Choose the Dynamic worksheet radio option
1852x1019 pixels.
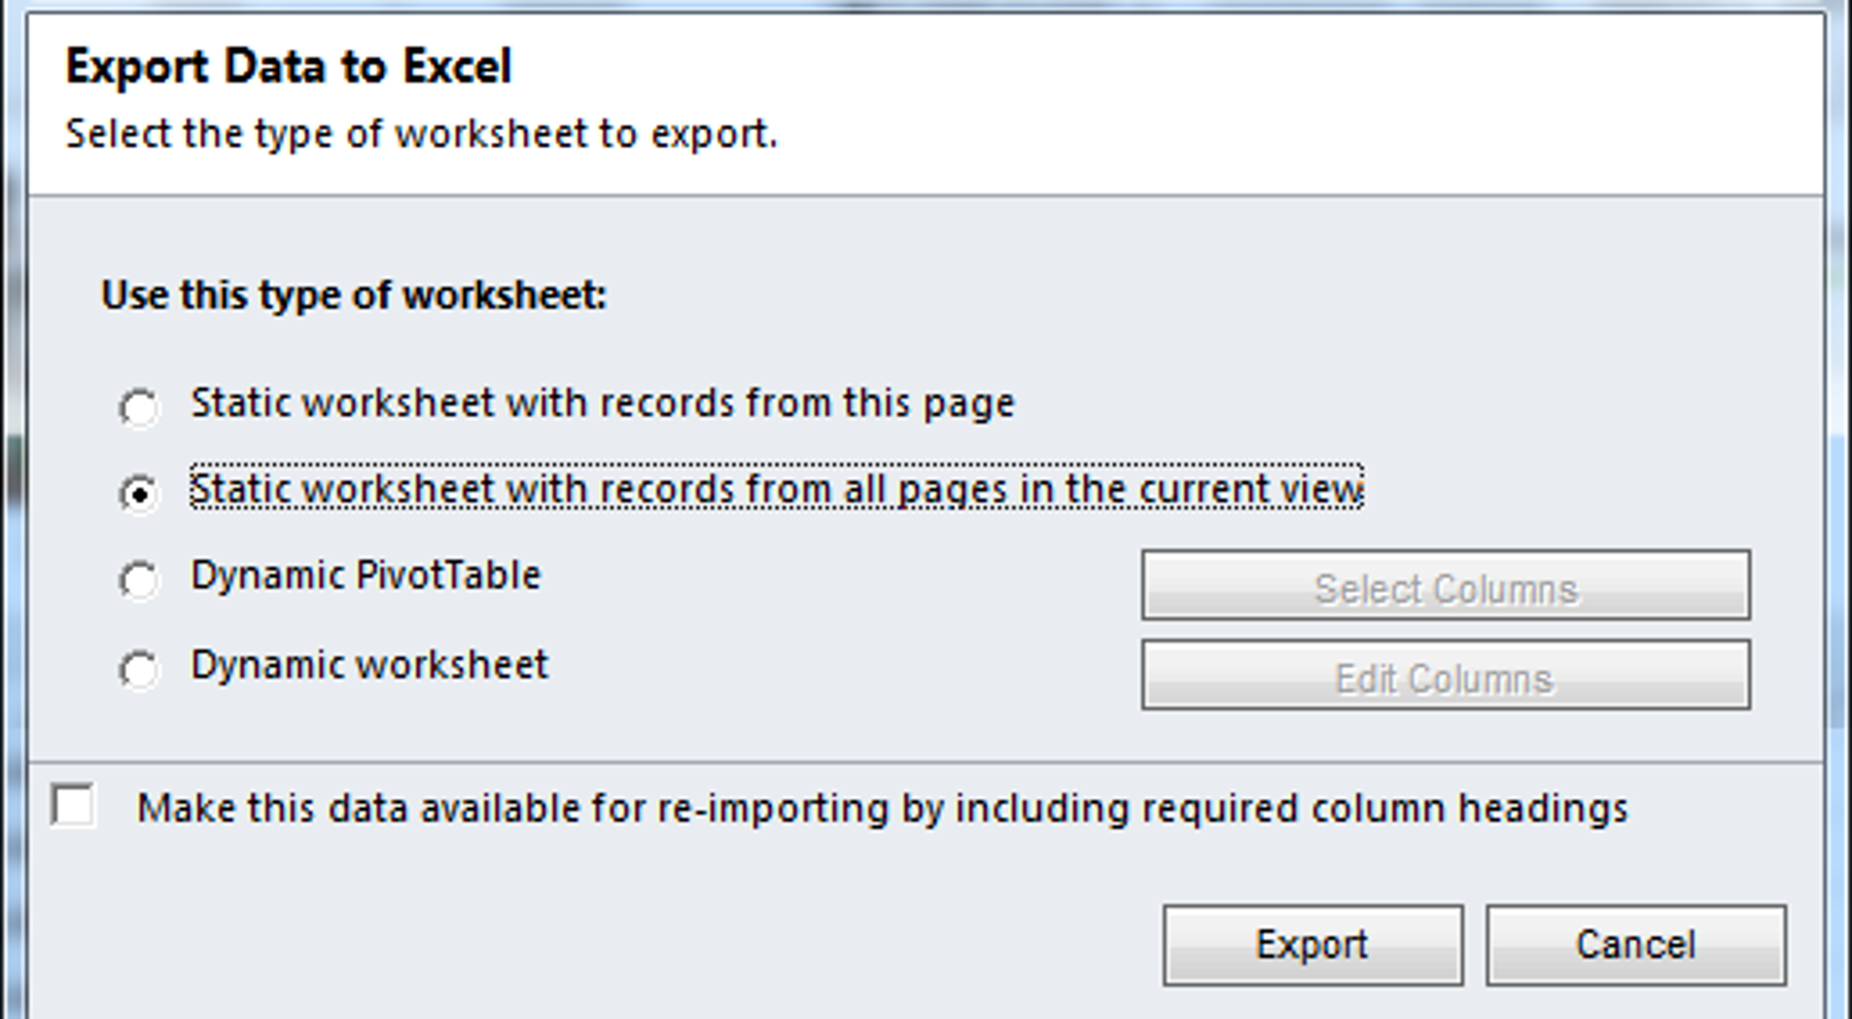(139, 670)
